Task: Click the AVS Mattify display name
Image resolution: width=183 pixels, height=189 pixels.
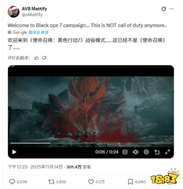Action: click(34, 9)
